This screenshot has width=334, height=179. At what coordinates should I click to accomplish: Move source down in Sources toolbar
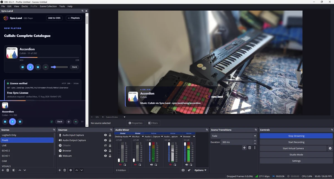pyautogui.click(x=82, y=170)
